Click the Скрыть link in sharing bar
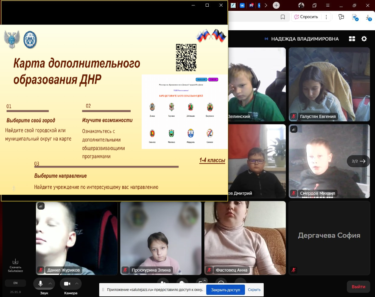Image resolution: width=375 pixels, height=297 pixels. (x=254, y=290)
